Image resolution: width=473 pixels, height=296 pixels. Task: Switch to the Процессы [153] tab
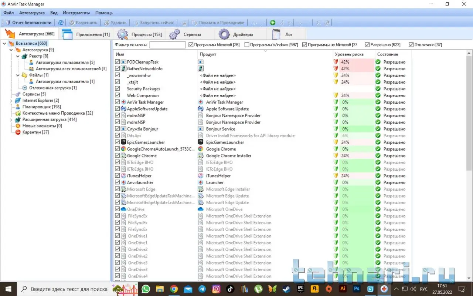(x=140, y=34)
